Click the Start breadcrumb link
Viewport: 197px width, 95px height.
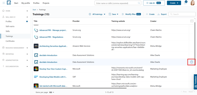pos(34,10)
